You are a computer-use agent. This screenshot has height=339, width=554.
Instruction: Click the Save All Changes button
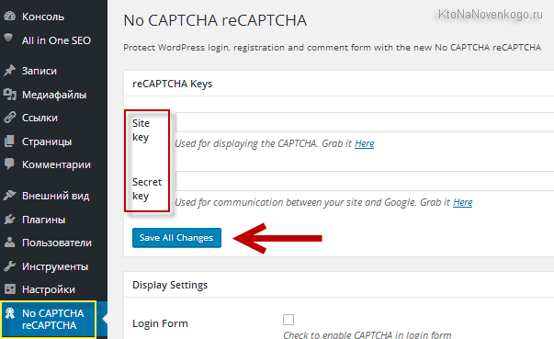click(176, 238)
